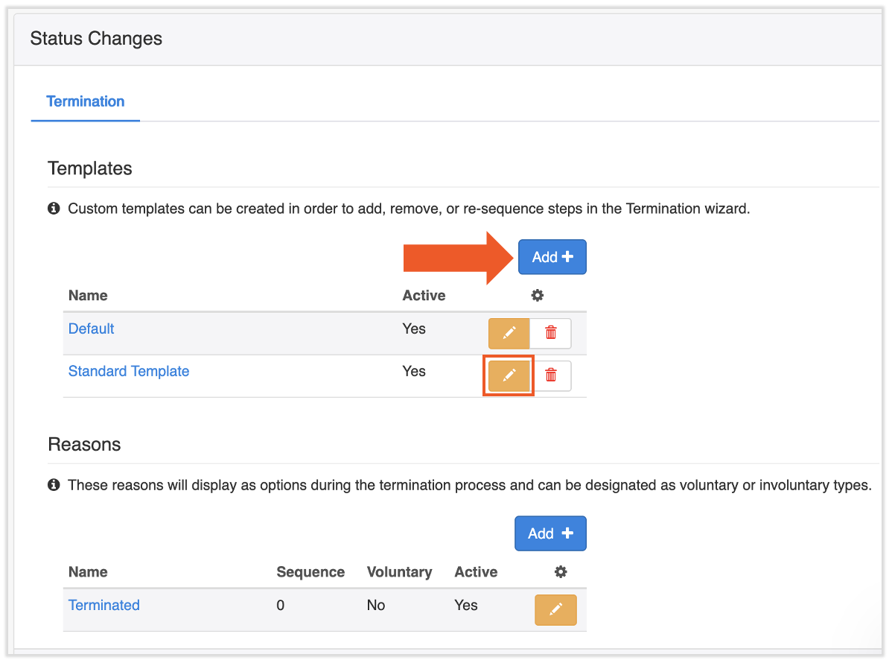The image size is (892, 663).
Task: Click the info icon beside the Templates description
Action: [54, 209]
